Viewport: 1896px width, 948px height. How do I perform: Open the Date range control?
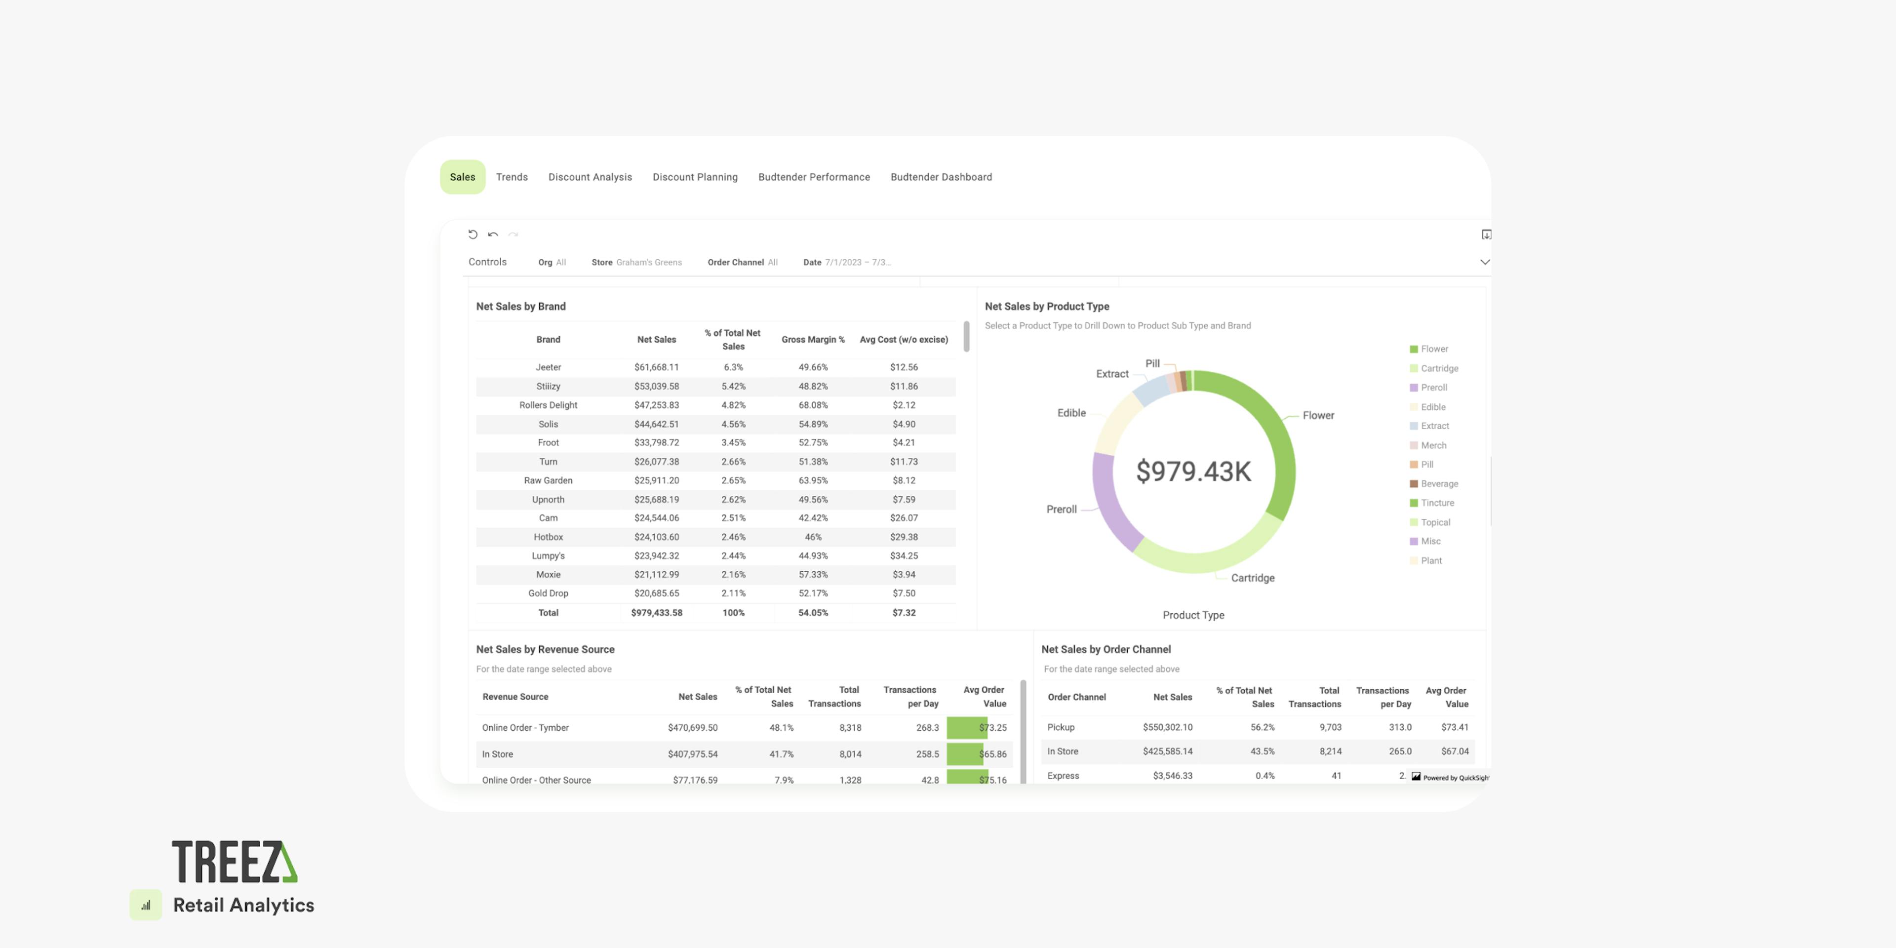point(846,263)
